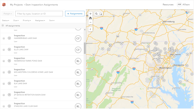The height and width of the screenshot is (109, 194).
Task: Click assignee badge RL for Elk Lake Dam
Action: coord(78,84)
